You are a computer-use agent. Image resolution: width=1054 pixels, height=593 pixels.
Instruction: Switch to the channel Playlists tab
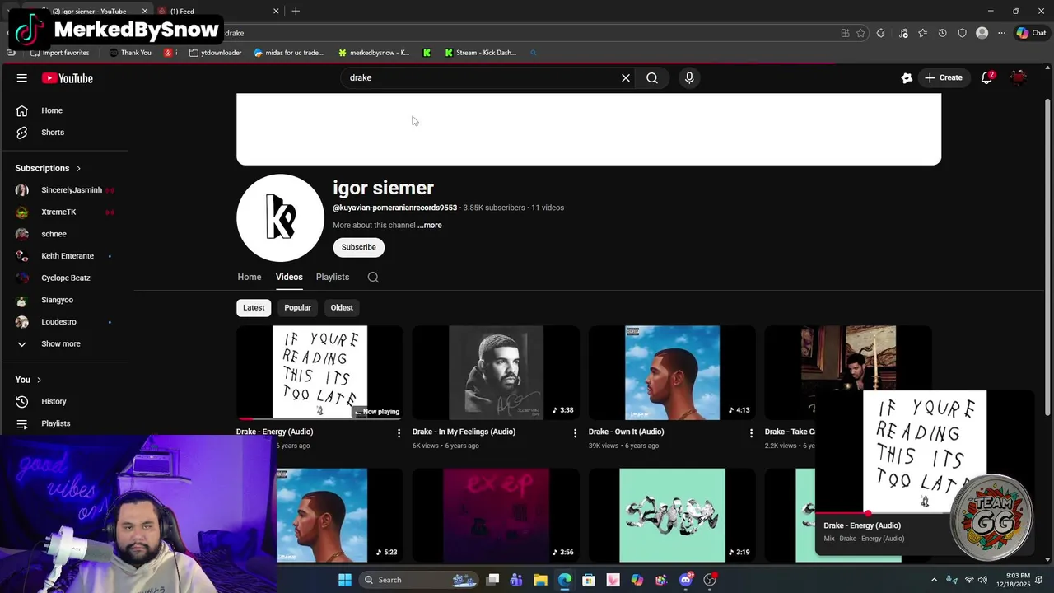tap(333, 278)
